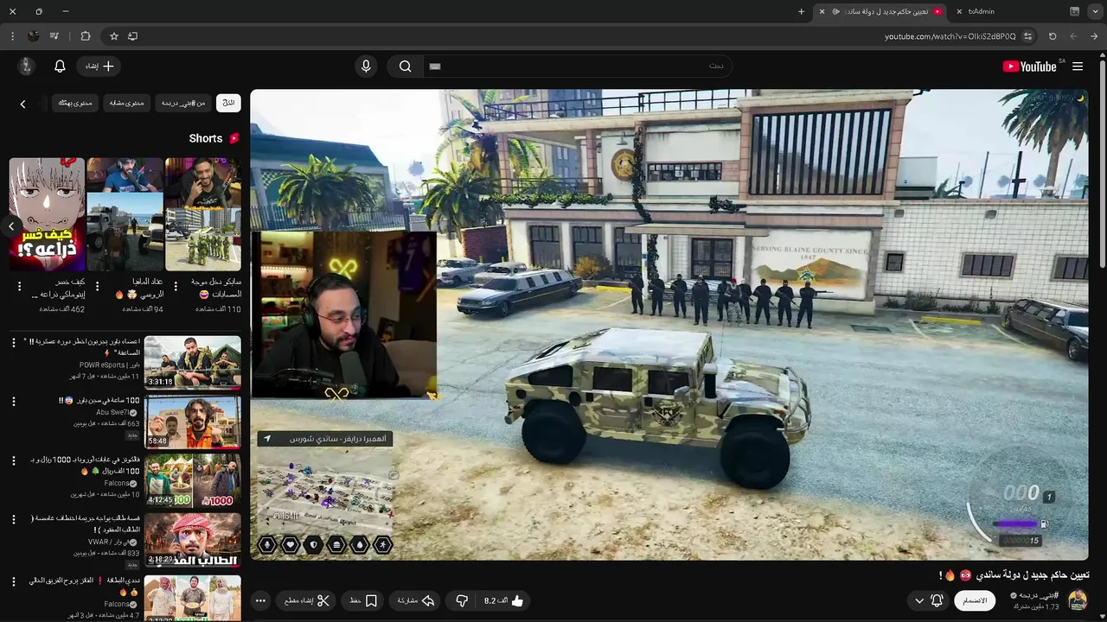Create a clip with the scissors button
This screenshot has width=1107, height=622.
(x=307, y=600)
